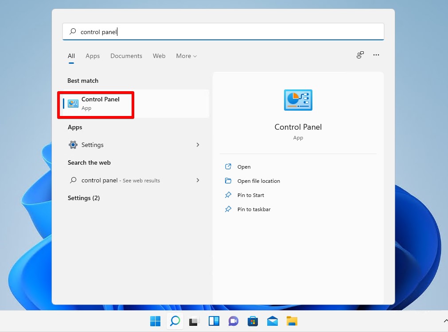Image resolution: width=448 pixels, height=332 pixels.
Task: Open Control Panel from Best match result
Action: coord(100,104)
